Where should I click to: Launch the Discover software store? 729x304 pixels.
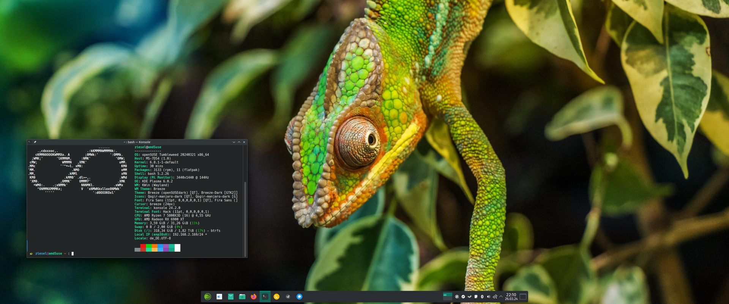pos(230,297)
